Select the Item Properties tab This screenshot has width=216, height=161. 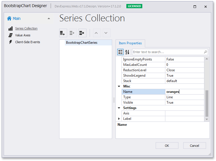pos(130,43)
